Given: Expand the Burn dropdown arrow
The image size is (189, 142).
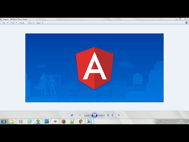Looking at the screenshot, I should [34, 23].
